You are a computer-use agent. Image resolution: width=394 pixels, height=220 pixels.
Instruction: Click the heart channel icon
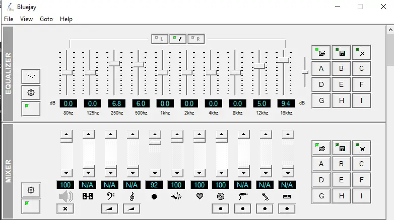[x=200, y=196]
